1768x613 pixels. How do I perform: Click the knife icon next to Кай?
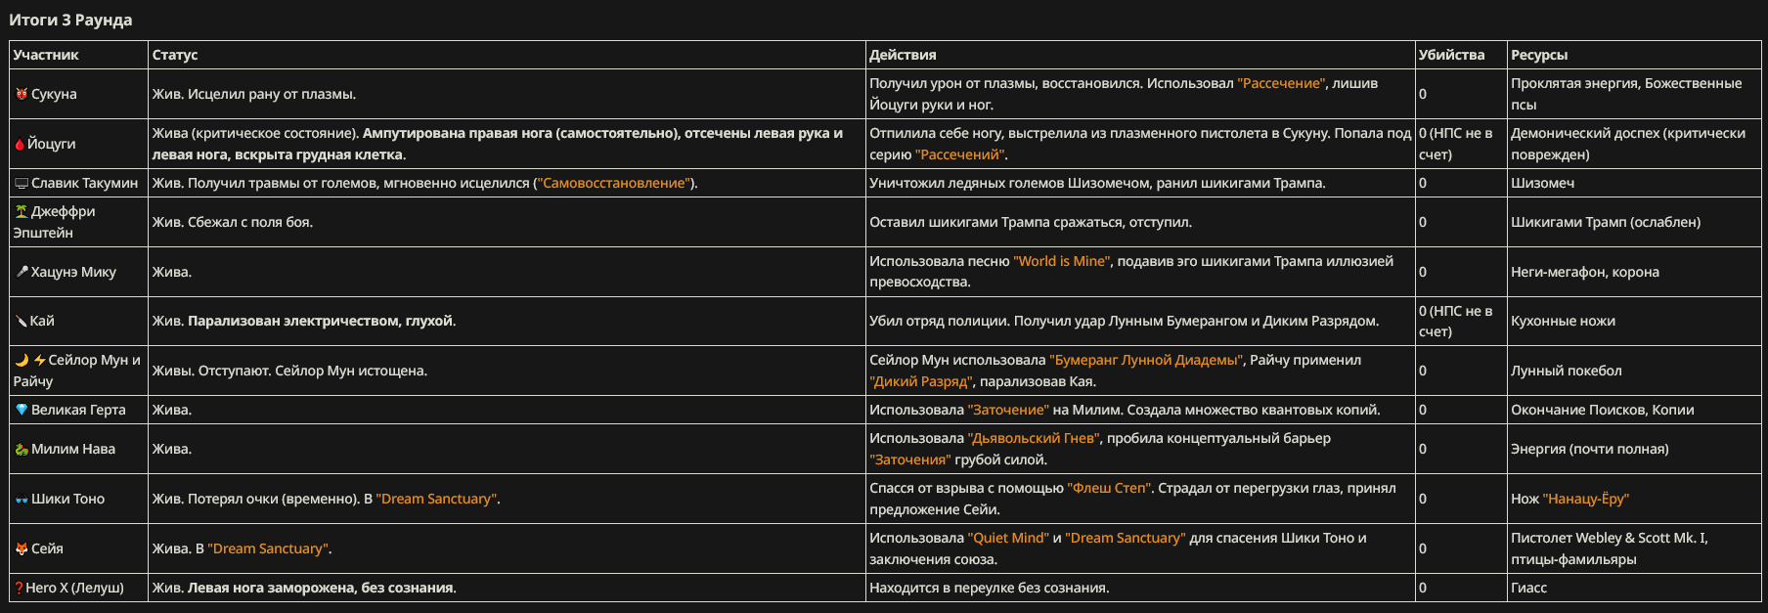tap(22, 321)
